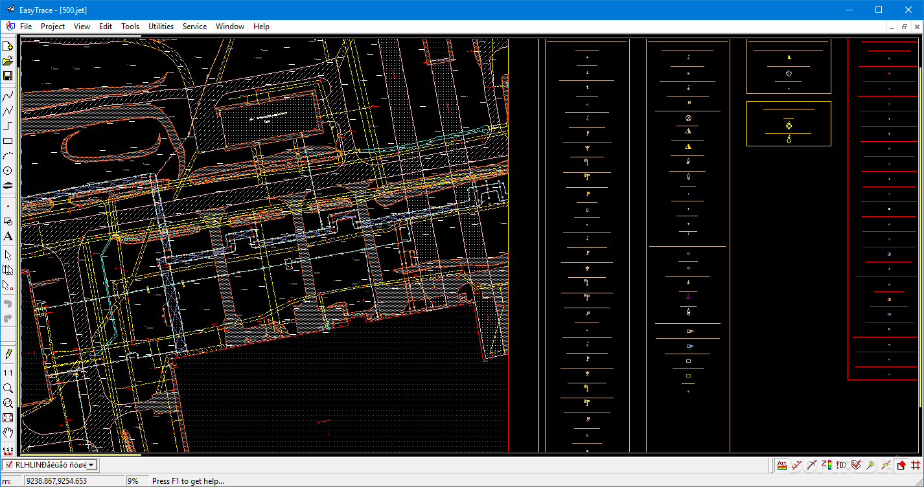Open the Project menu
Image resolution: width=924 pixels, height=487 pixels.
coord(52,27)
